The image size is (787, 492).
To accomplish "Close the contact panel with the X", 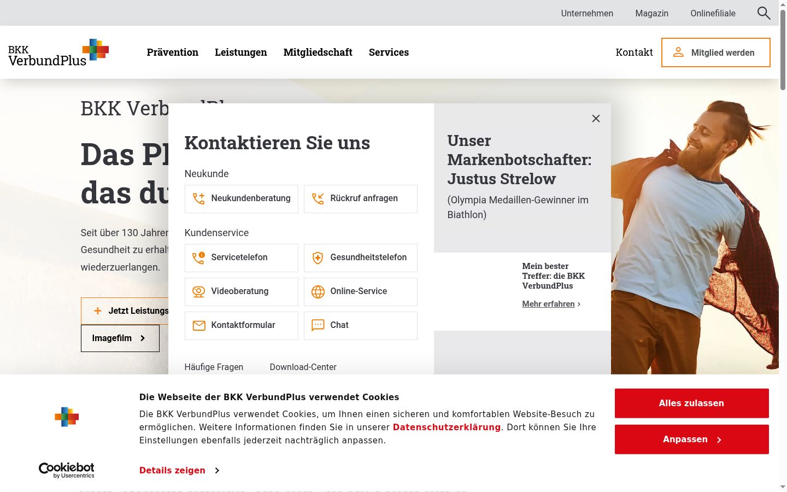I will click(x=596, y=119).
